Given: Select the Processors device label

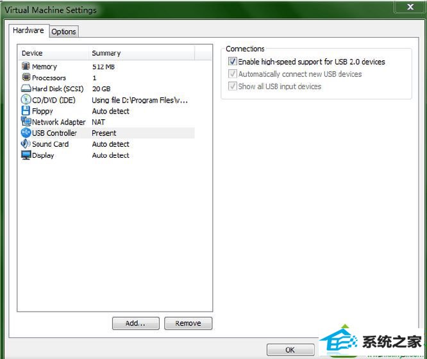Looking at the screenshot, I should [x=49, y=78].
